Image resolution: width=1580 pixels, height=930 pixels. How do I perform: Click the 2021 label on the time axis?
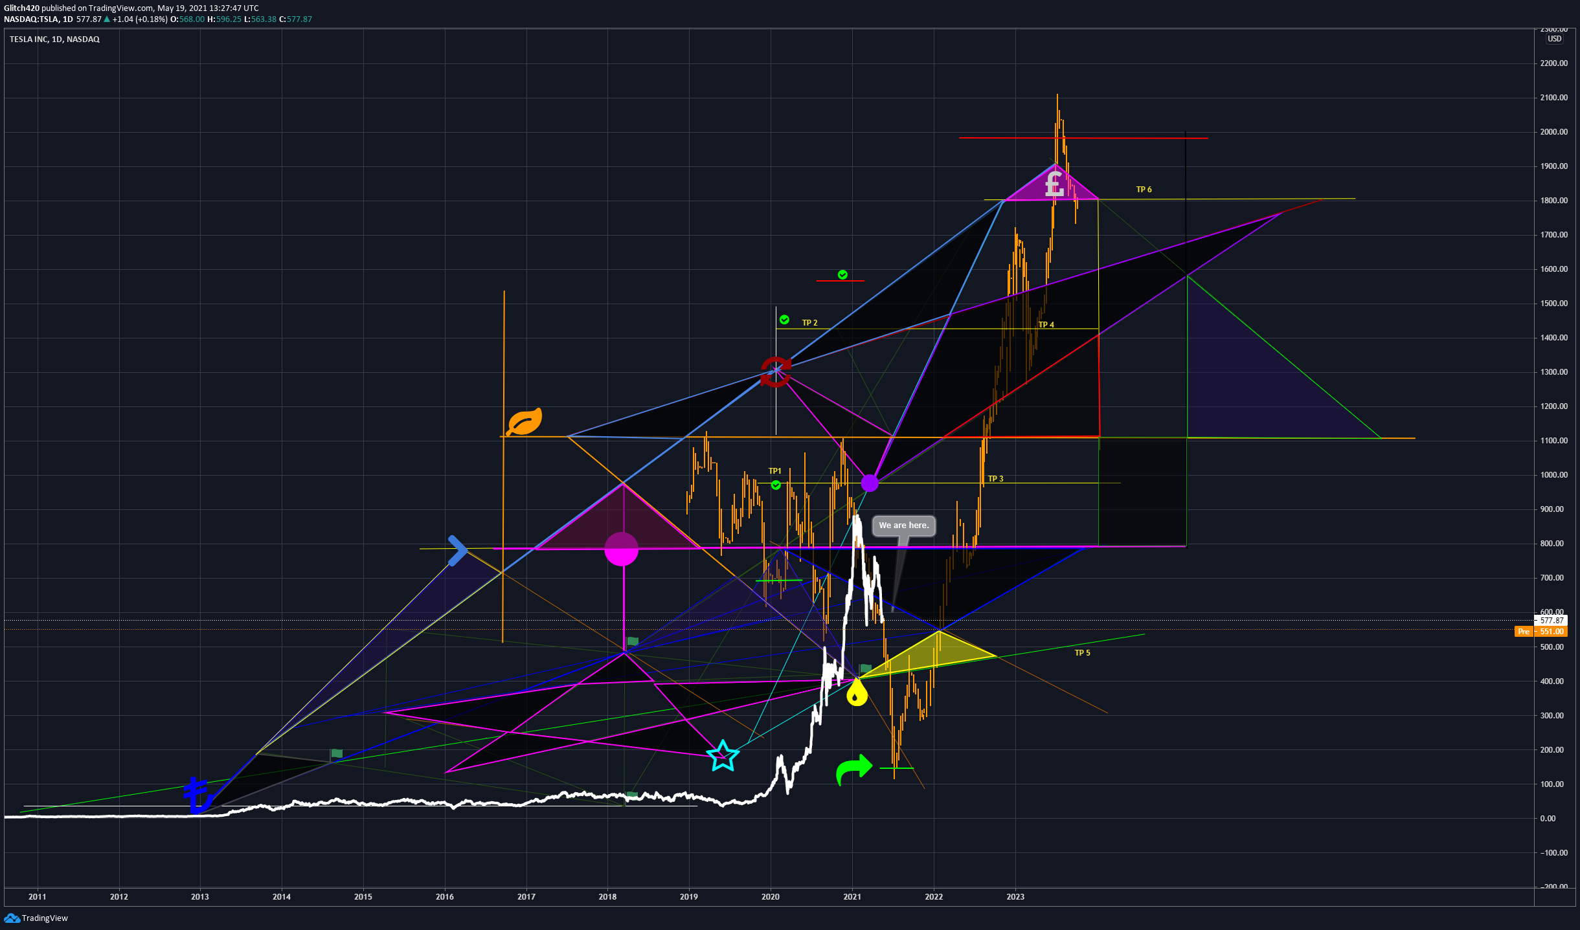(x=852, y=896)
